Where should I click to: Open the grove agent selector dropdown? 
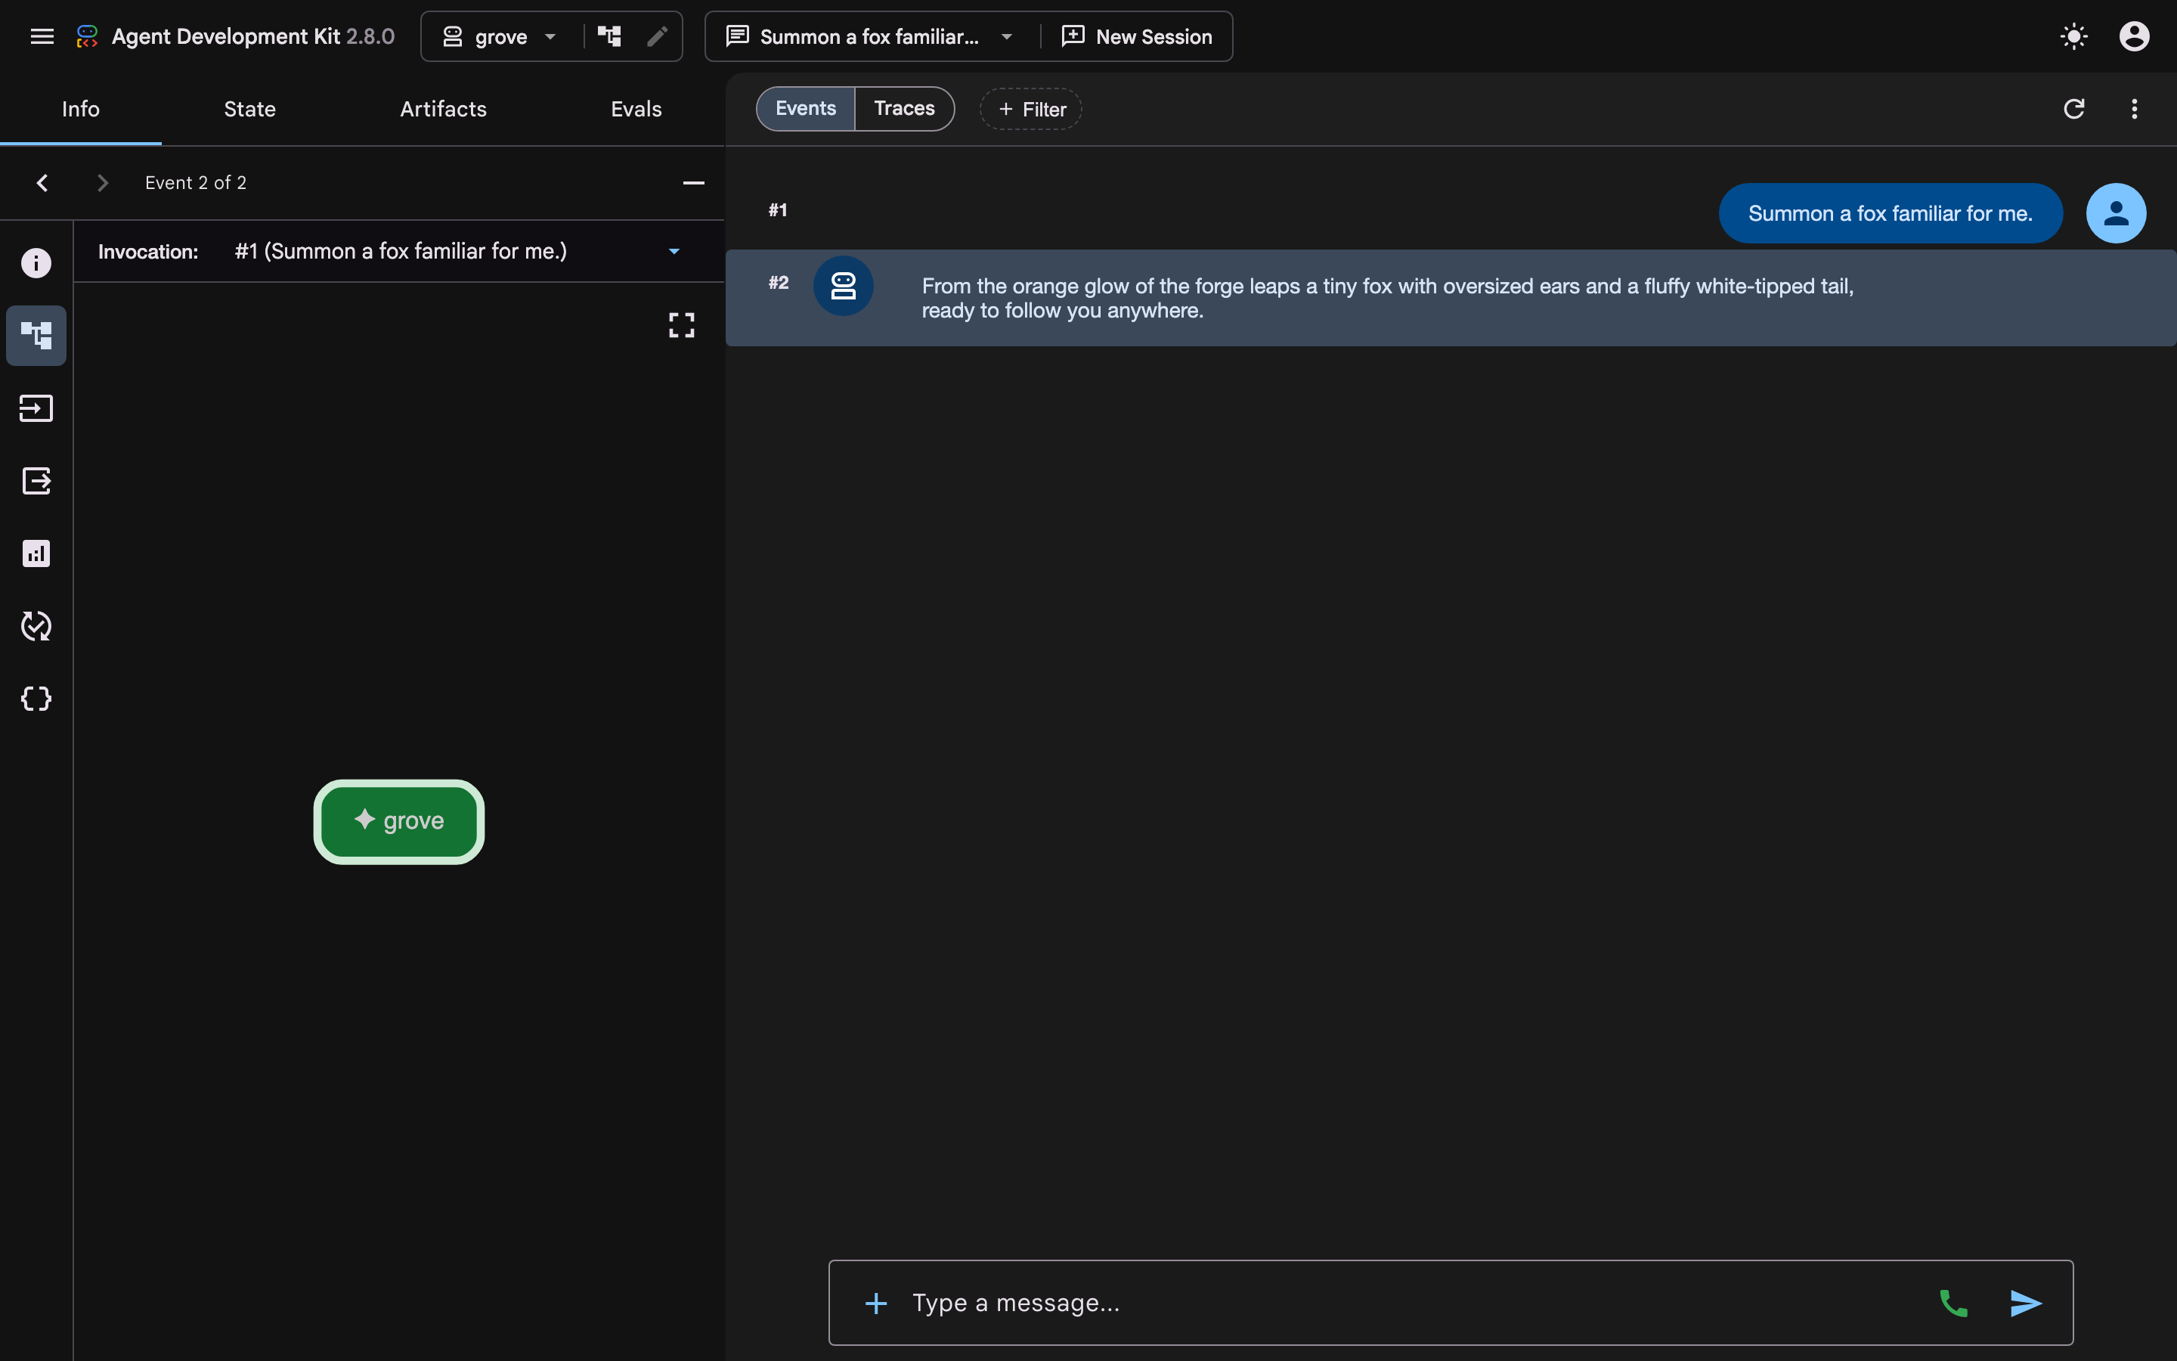[x=500, y=36]
